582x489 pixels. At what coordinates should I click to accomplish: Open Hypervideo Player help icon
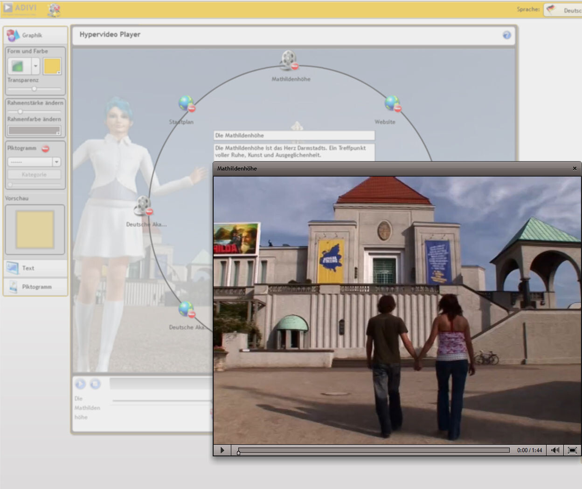click(x=507, y=35)
